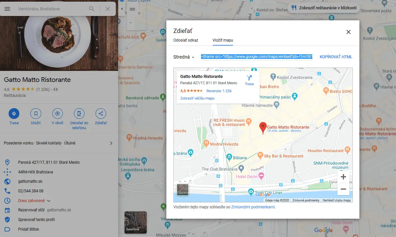This screenshot has height=237, width=396.
Task: Expand Posedenie vonku highlights chevron
Action: (111, 143)
